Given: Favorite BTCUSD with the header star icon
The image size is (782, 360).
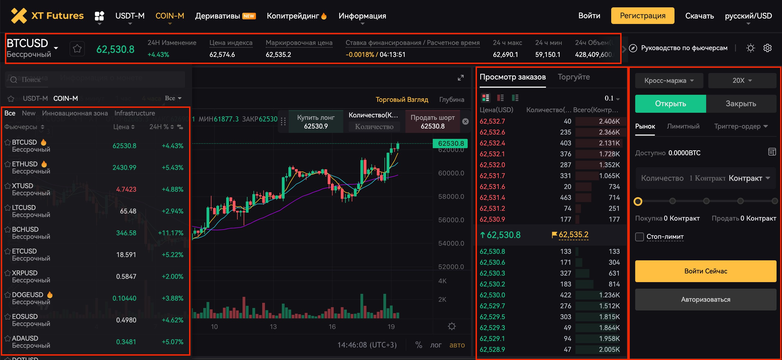Looking at the screenshot, I should 77,48.
